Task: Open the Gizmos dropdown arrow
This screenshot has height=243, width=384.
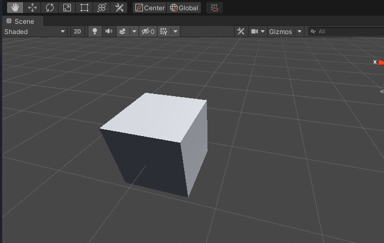Action: [x=300, y=31]
